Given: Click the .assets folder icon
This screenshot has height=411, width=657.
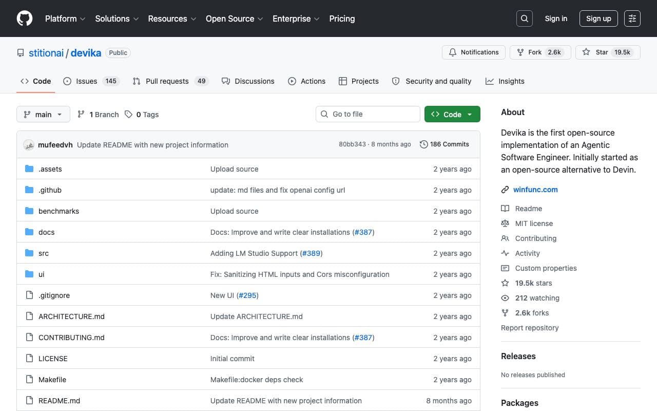Looking at the screenshot, I should point(29,169).
